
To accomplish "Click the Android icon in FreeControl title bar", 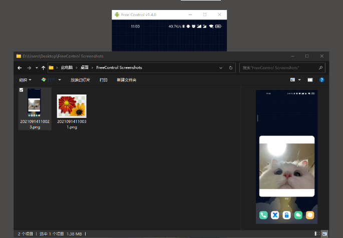I will (x=117, y=14).
